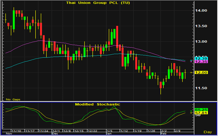Click the 11/10 date label
The image size is (218, 136).
[16, 131]
